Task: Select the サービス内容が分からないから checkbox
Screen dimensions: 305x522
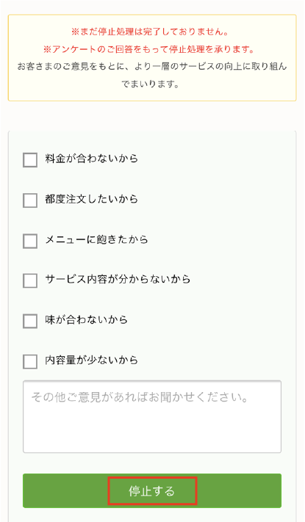Action: point(30,280)
